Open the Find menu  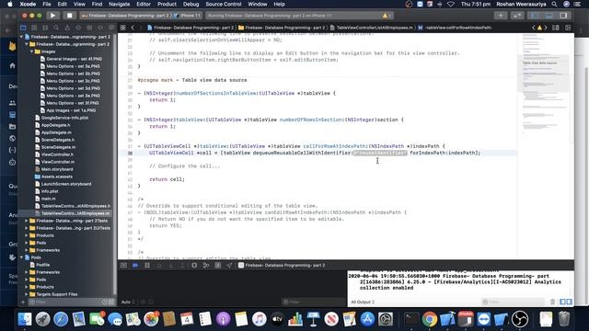point(97,4)
